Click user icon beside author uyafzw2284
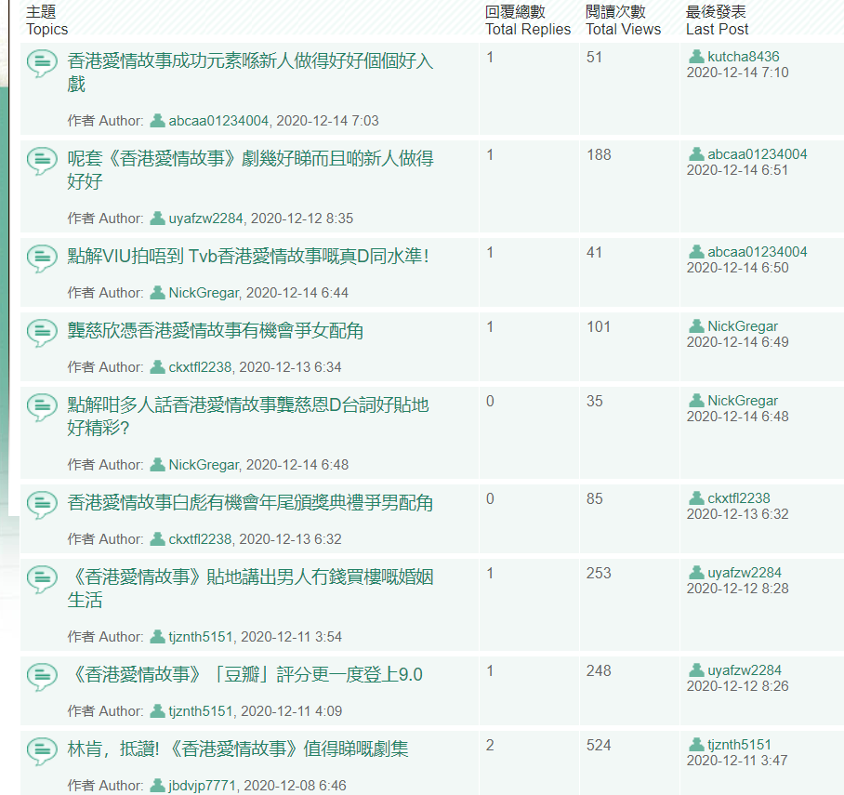The width and height of the screenshot is (844, 795). (157, 219)
